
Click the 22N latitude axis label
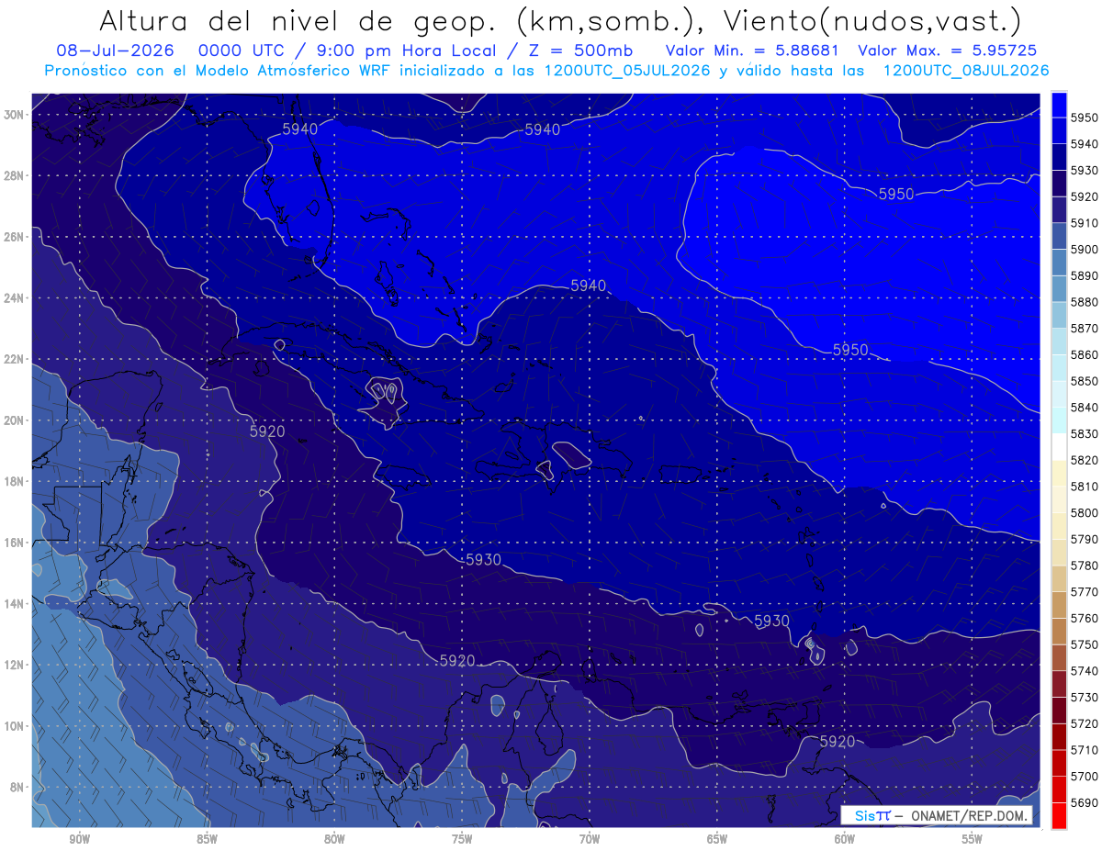pyautogui.click(x=16, y=359)
